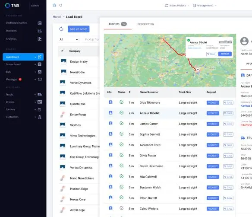Click the Load Board sidebar icon
Image resolution: width=252 pixels, height=217 pixels.
click(40, 57)
